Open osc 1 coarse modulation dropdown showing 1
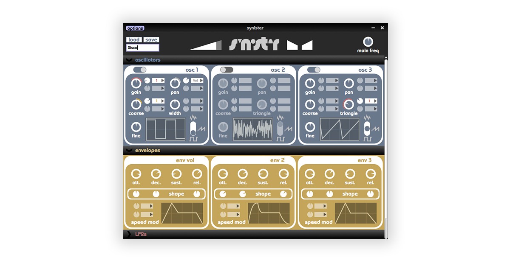The height and width of the screenshot is (266, 510). point(159,101)
